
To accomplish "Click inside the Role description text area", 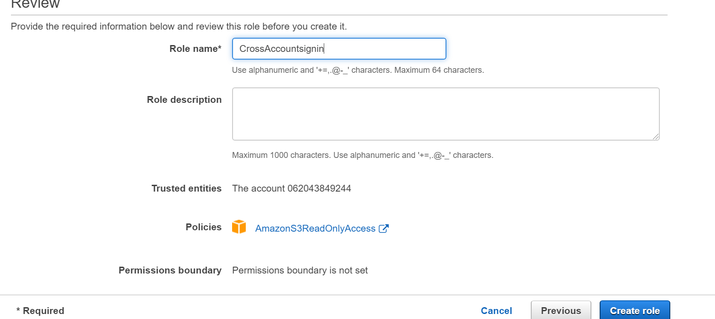I will click(446, 114).
